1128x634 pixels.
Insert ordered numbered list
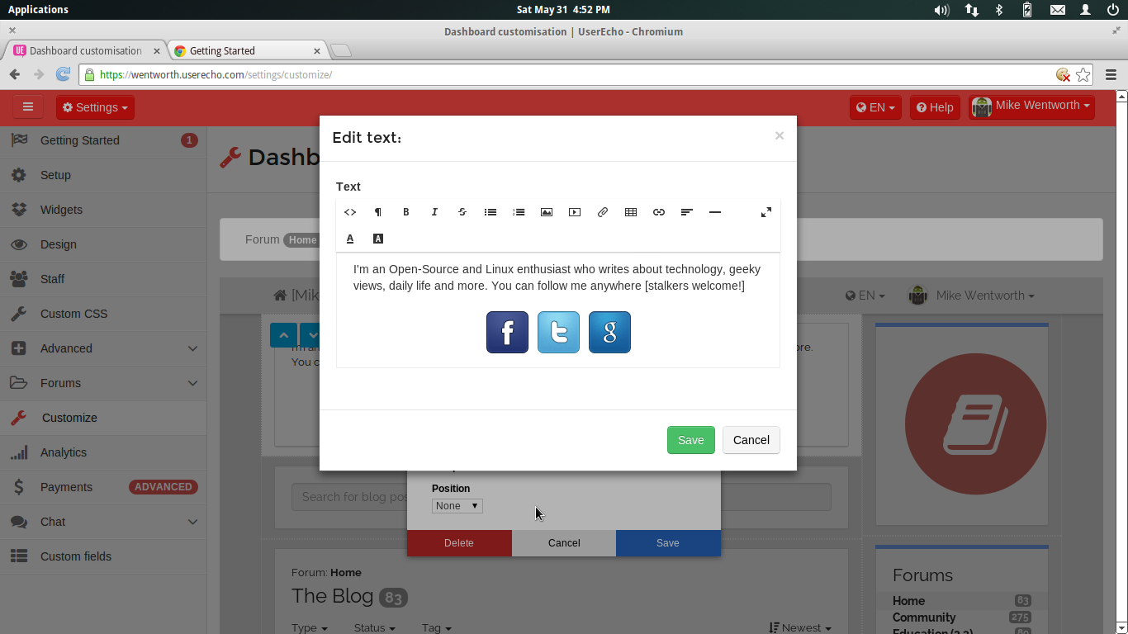[x=519, y=212]
